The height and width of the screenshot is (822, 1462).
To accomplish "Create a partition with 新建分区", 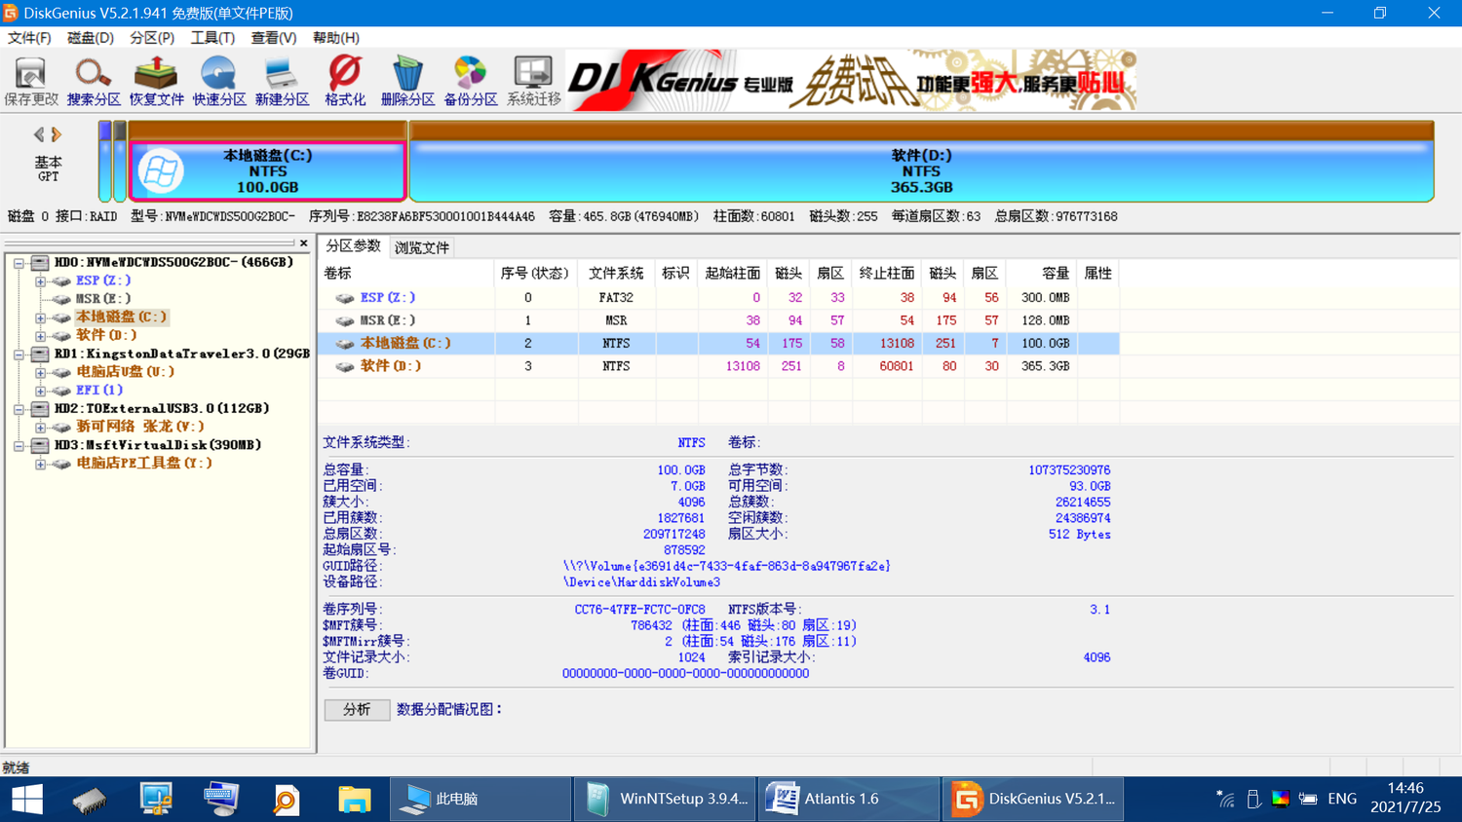I will pyautogui.click(x=282, y=81).
